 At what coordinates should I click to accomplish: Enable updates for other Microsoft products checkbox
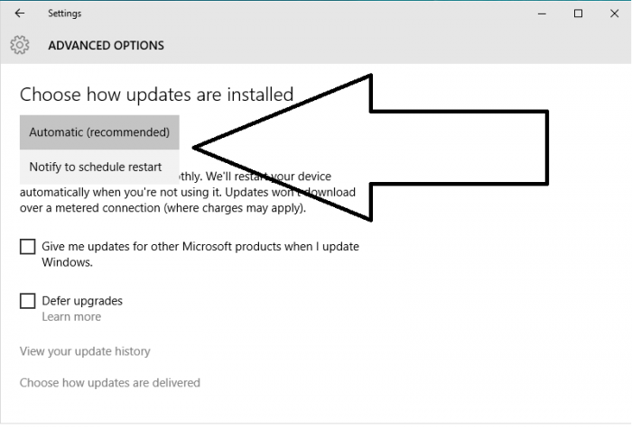coord(28,247)
